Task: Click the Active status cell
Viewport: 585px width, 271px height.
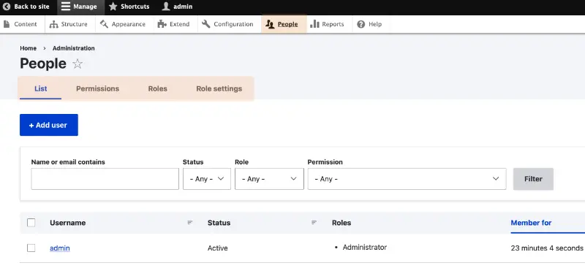Action: (217, 248)
